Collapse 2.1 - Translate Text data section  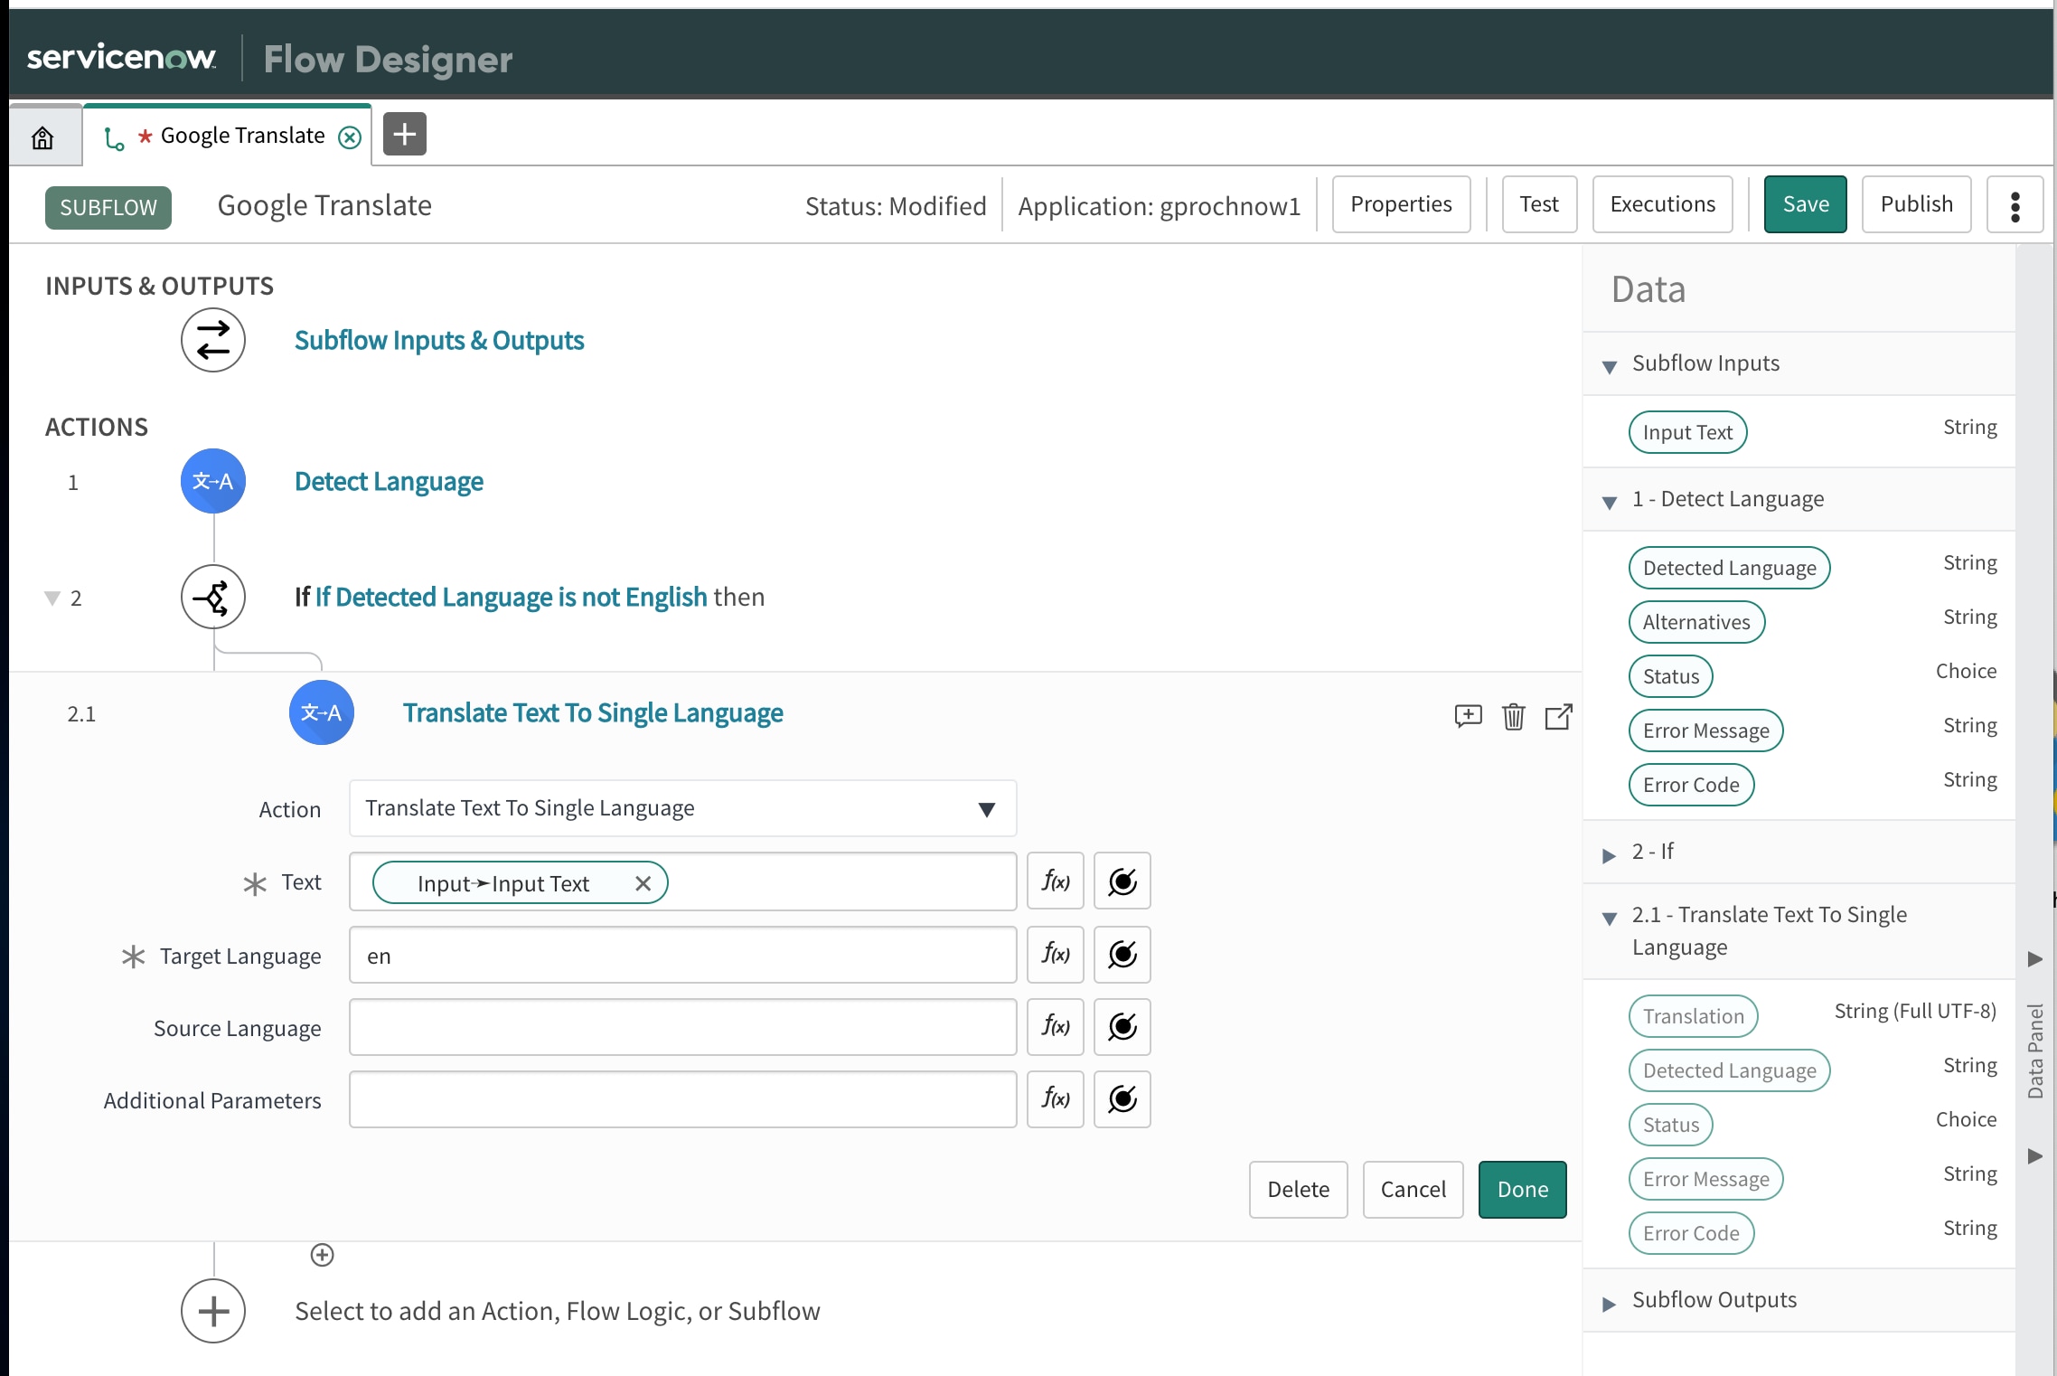click(1609, 918)
